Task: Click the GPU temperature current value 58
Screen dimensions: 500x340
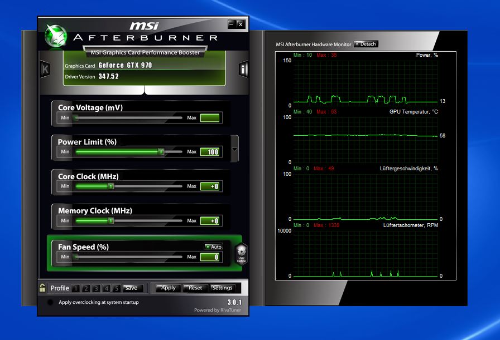Action: 443,135
